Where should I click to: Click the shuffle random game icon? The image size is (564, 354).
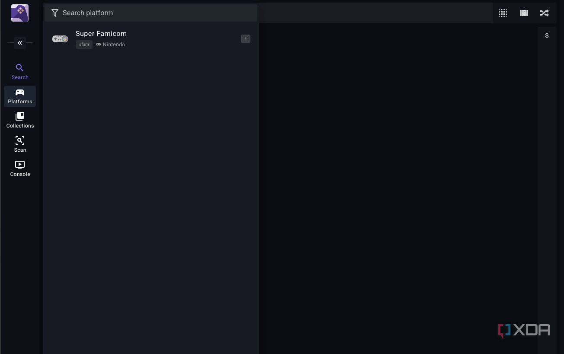coord(545,13)
